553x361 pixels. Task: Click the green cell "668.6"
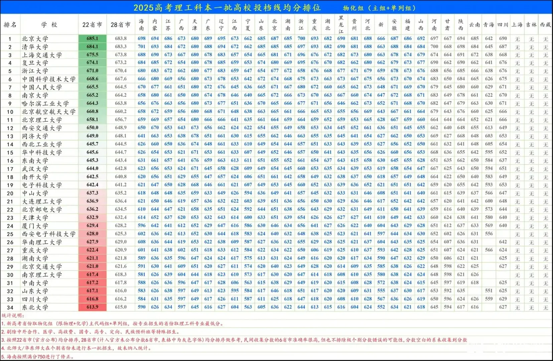(x=93, y=79)
